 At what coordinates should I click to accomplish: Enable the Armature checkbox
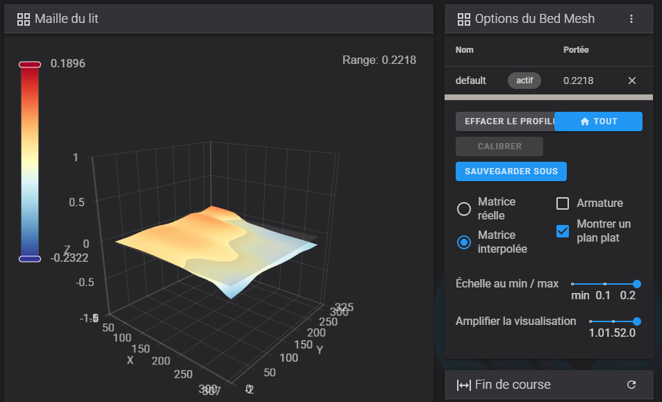[563, 203]
